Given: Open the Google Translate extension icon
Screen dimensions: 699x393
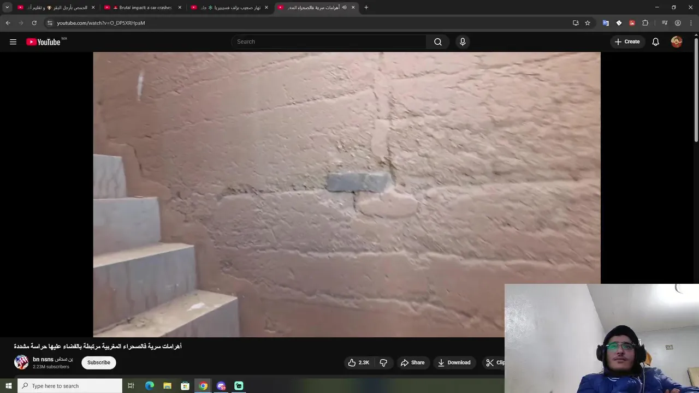Looking at the screenshot, I should [606, 23].
